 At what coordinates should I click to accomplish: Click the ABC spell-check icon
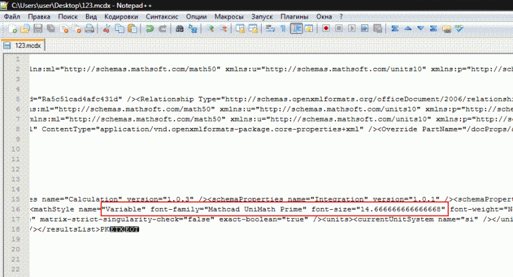coord(459,29)
